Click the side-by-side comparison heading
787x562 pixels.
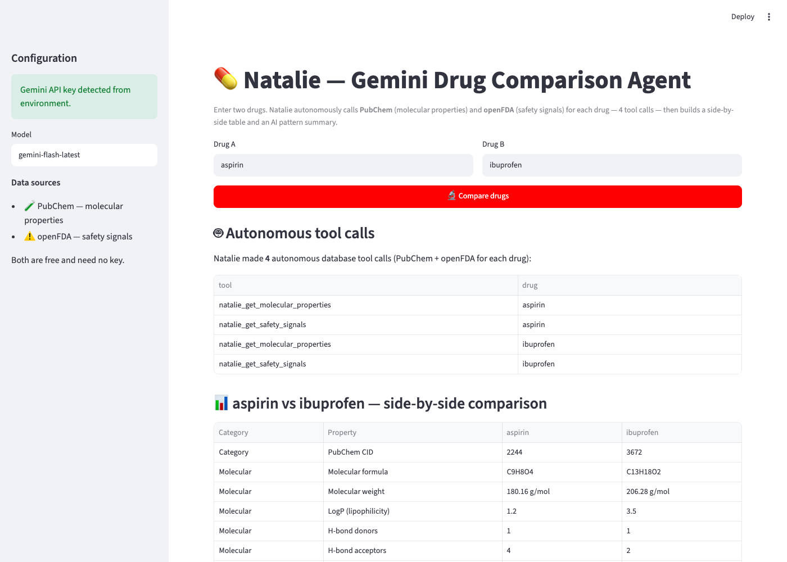(x=390, y=404)
